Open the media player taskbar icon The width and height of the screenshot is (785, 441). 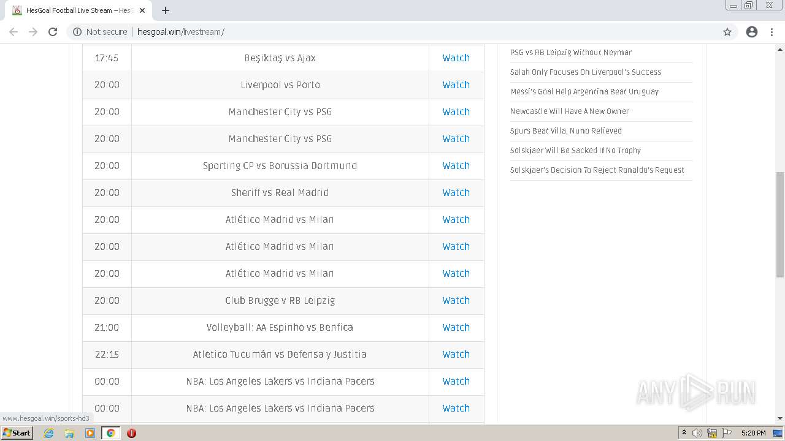90,433
